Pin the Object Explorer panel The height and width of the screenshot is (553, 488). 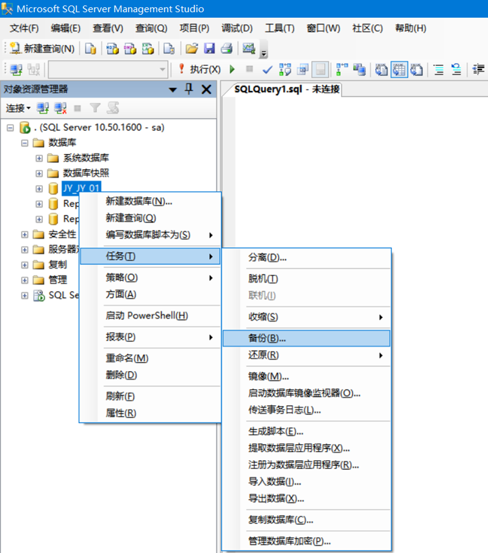click(189, 89)
